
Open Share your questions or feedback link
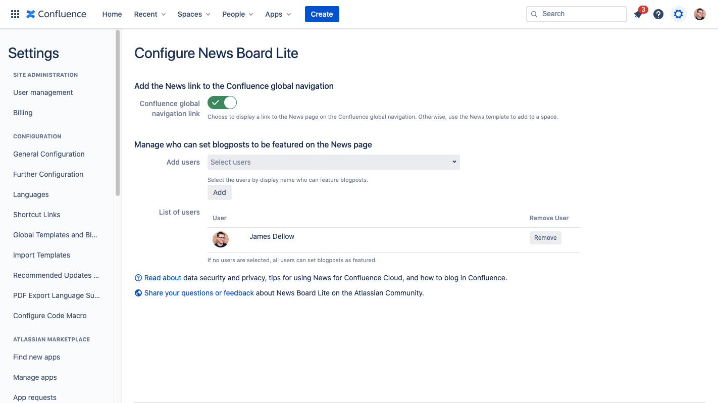(199, 293)
